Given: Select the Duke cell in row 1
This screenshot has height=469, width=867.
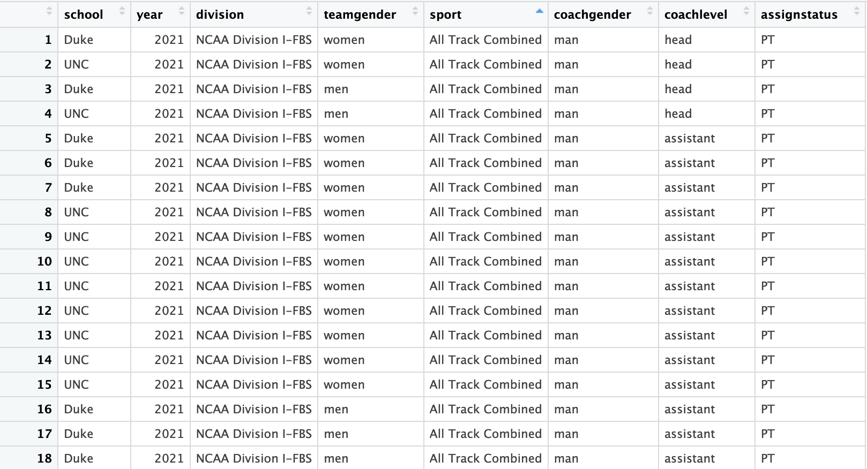Looking at the screenshot, I should point(79,40).
